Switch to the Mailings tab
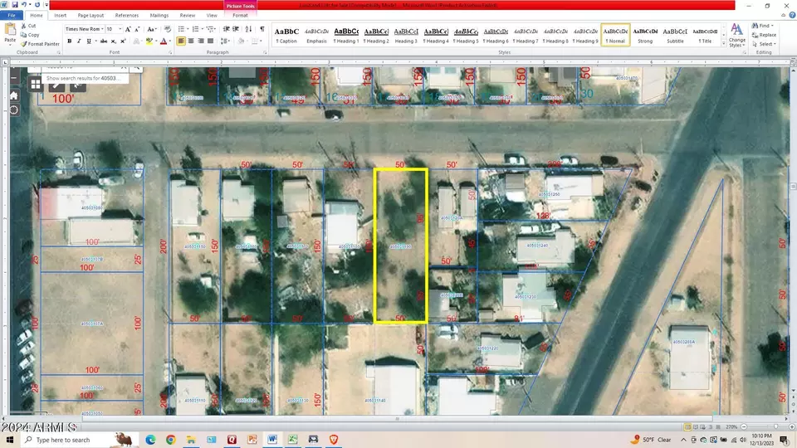The width and height of the screenshot is (797, 448). (159, 15)
